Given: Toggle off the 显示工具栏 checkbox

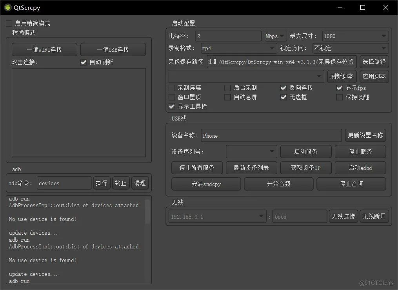Looking at the screenshot, I should coord(171,106).
